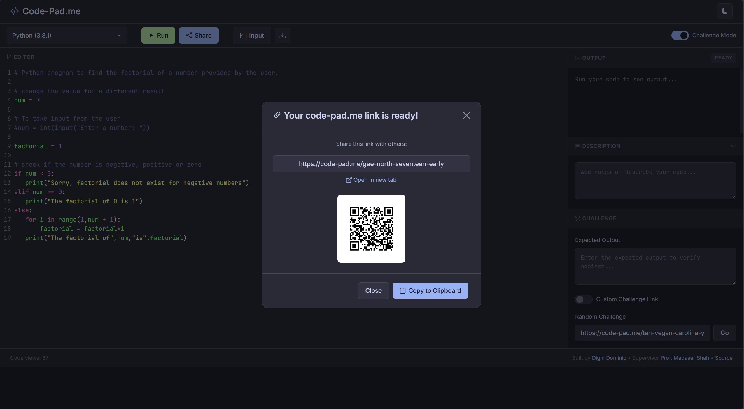Open the Python version dropdown
This screenshot has height=409, width=744.
tap(66, 35)
